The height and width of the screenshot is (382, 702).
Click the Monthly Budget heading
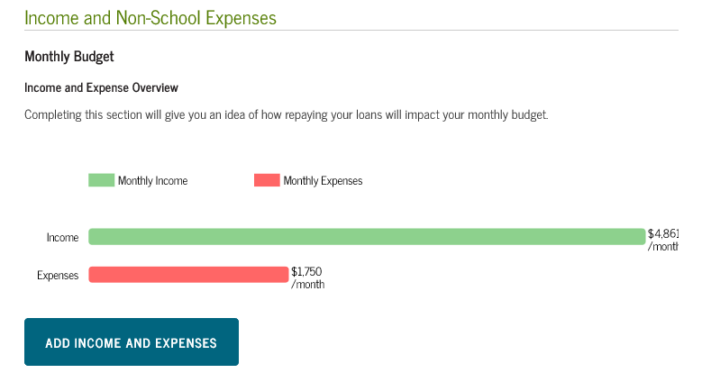[x=69, y=57]
